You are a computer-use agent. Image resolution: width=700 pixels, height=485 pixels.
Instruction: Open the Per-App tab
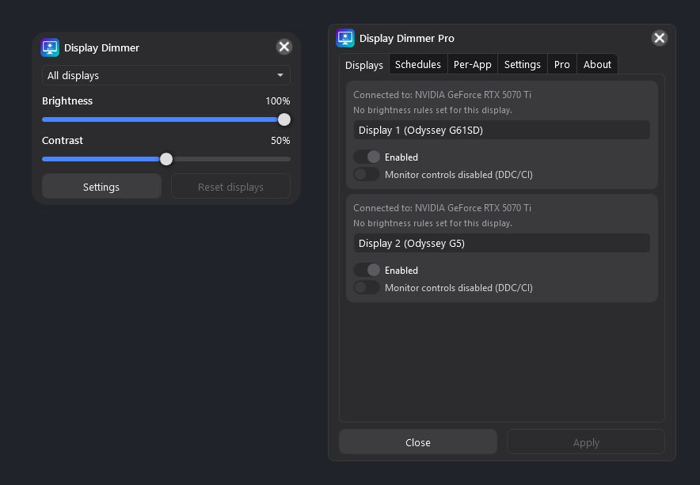click(x=472, y=64)
